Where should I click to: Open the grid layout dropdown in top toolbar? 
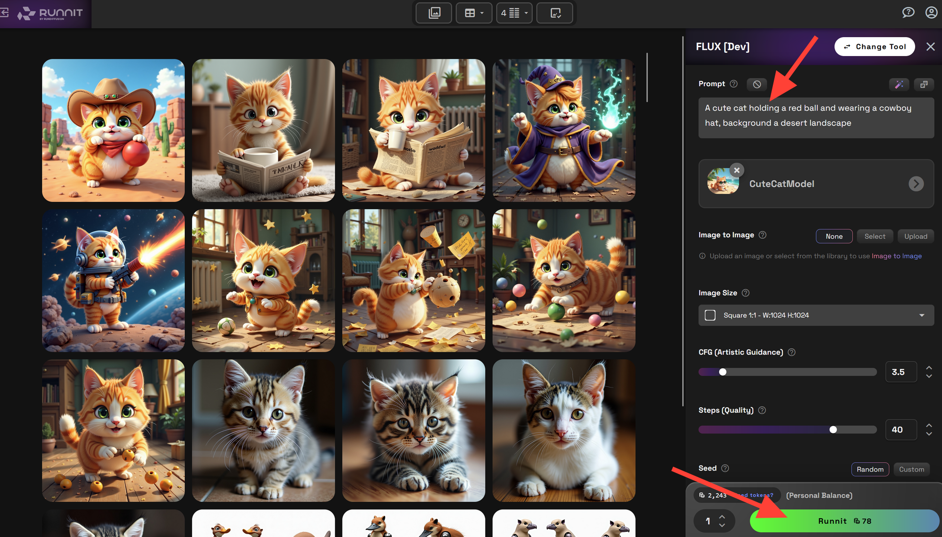pos(474,13)
